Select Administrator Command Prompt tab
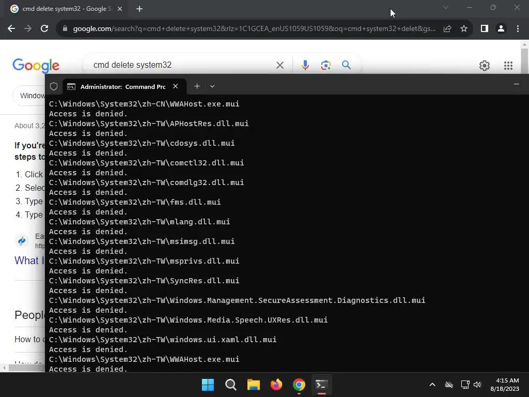The height and width of the screenshot is (397, 529). pos(123,87)
